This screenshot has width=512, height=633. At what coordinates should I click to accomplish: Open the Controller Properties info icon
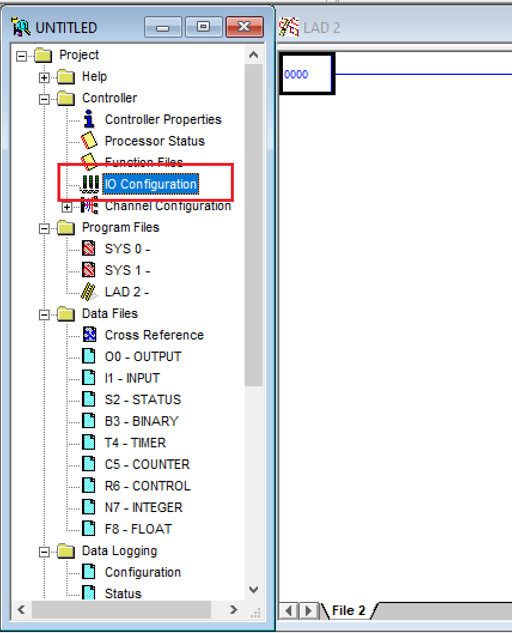(x=89, y=119)
